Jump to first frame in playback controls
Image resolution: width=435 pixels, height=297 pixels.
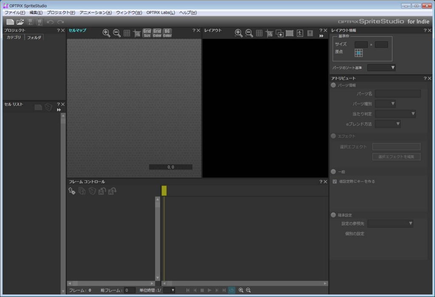click(x=188, y=290)
